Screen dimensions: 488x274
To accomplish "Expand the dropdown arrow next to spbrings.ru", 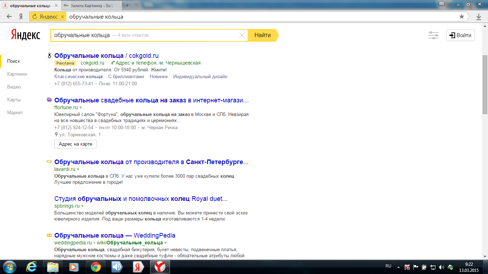I will 83,206.
